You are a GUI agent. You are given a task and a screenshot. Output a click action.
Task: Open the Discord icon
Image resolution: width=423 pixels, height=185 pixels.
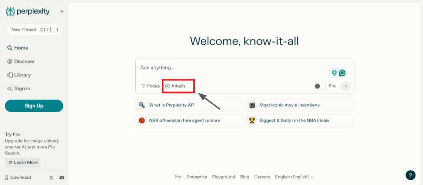[x=62, y=178]
